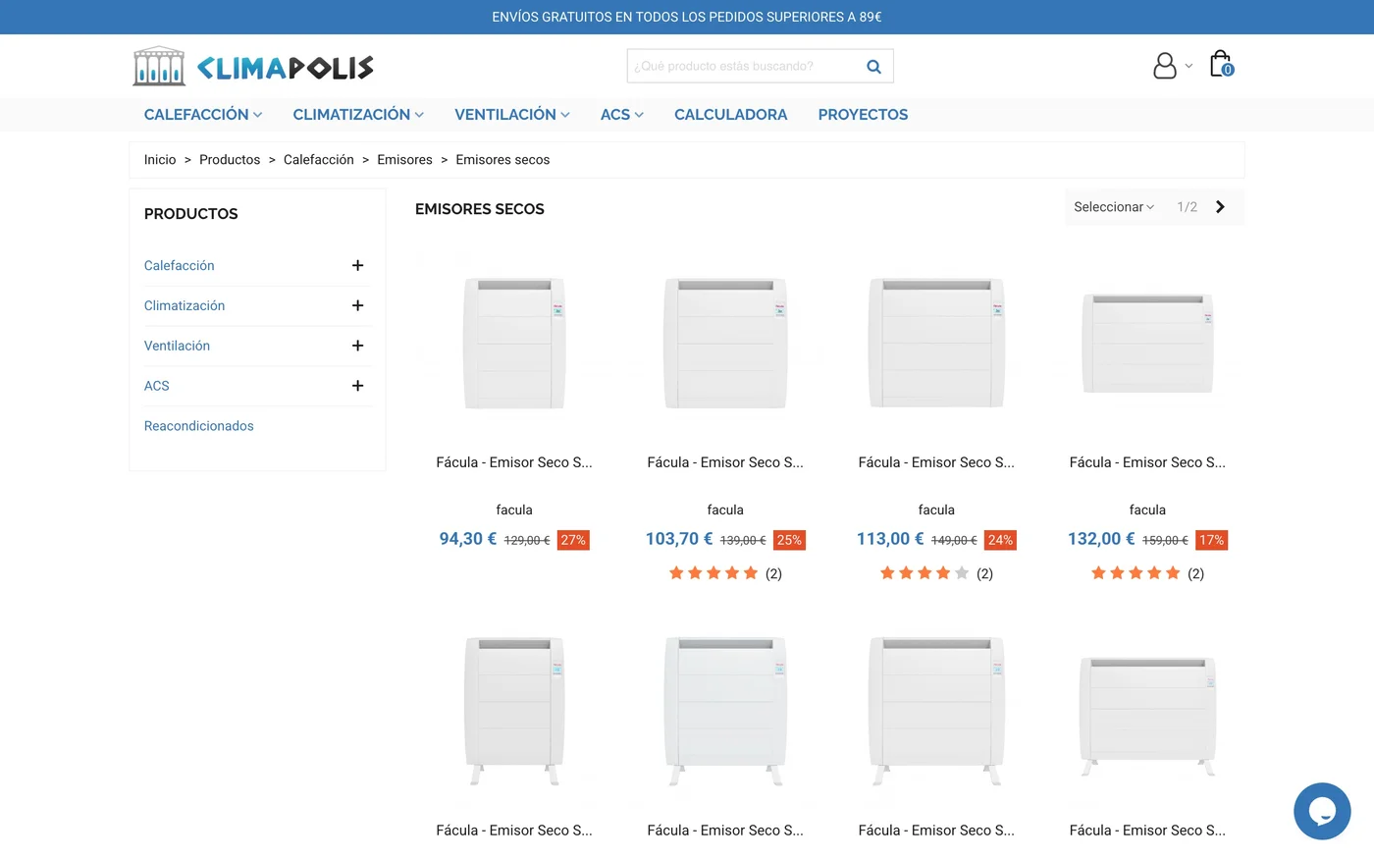Screen dimensions: 1374x859
Task: Go to Emisores breadcrumb
Action: (404, 160)
